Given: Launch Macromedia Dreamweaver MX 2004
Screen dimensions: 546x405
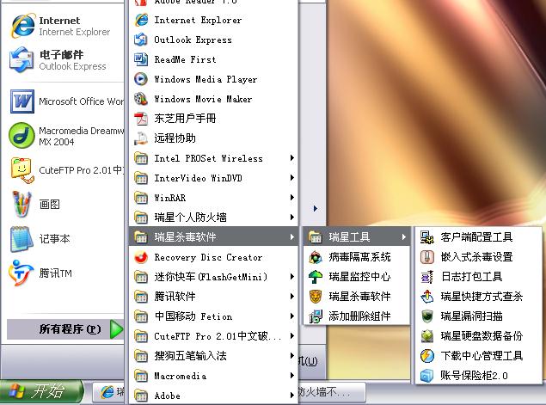Looking at the screenshot, I should (64, 136).
